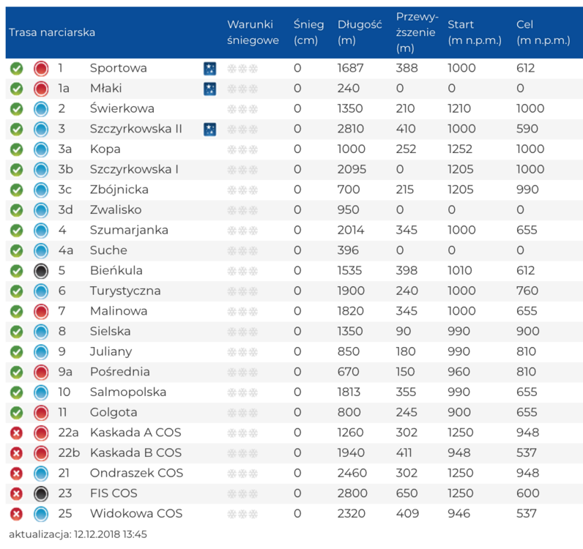Click the blue difficulty circle for Kopa

pyautogui.click(x=41, y=150)
